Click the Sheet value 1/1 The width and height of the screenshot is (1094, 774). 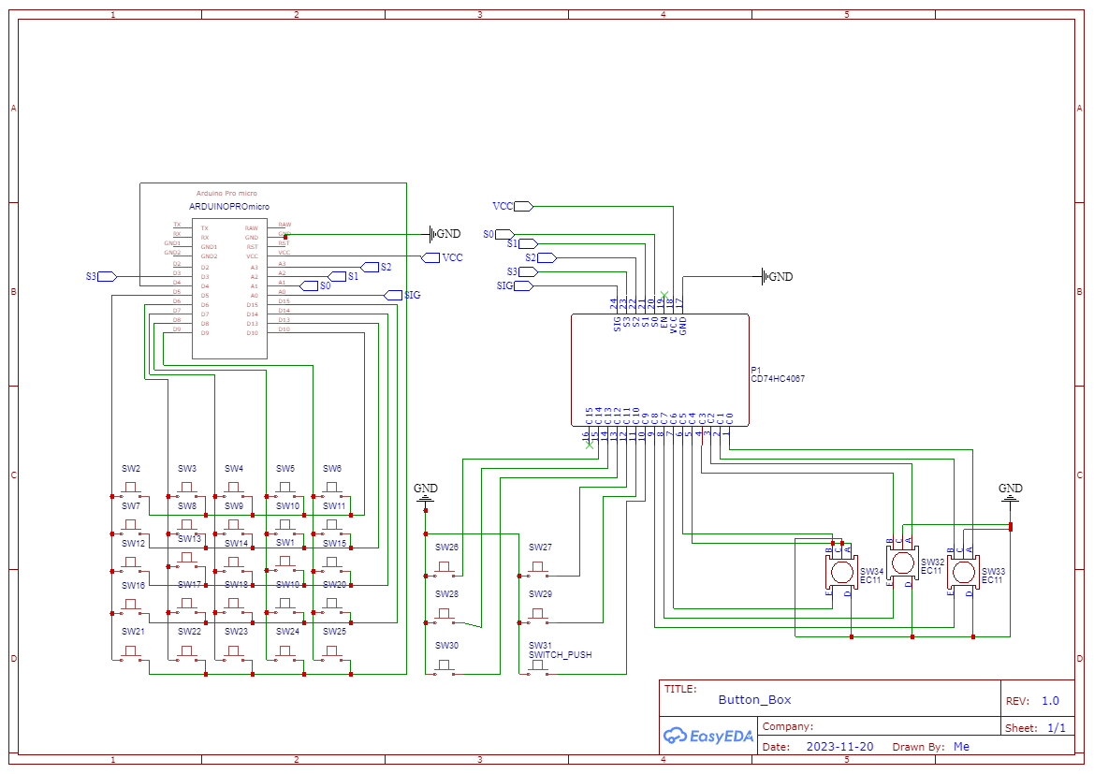click(x=1057, y=728)
